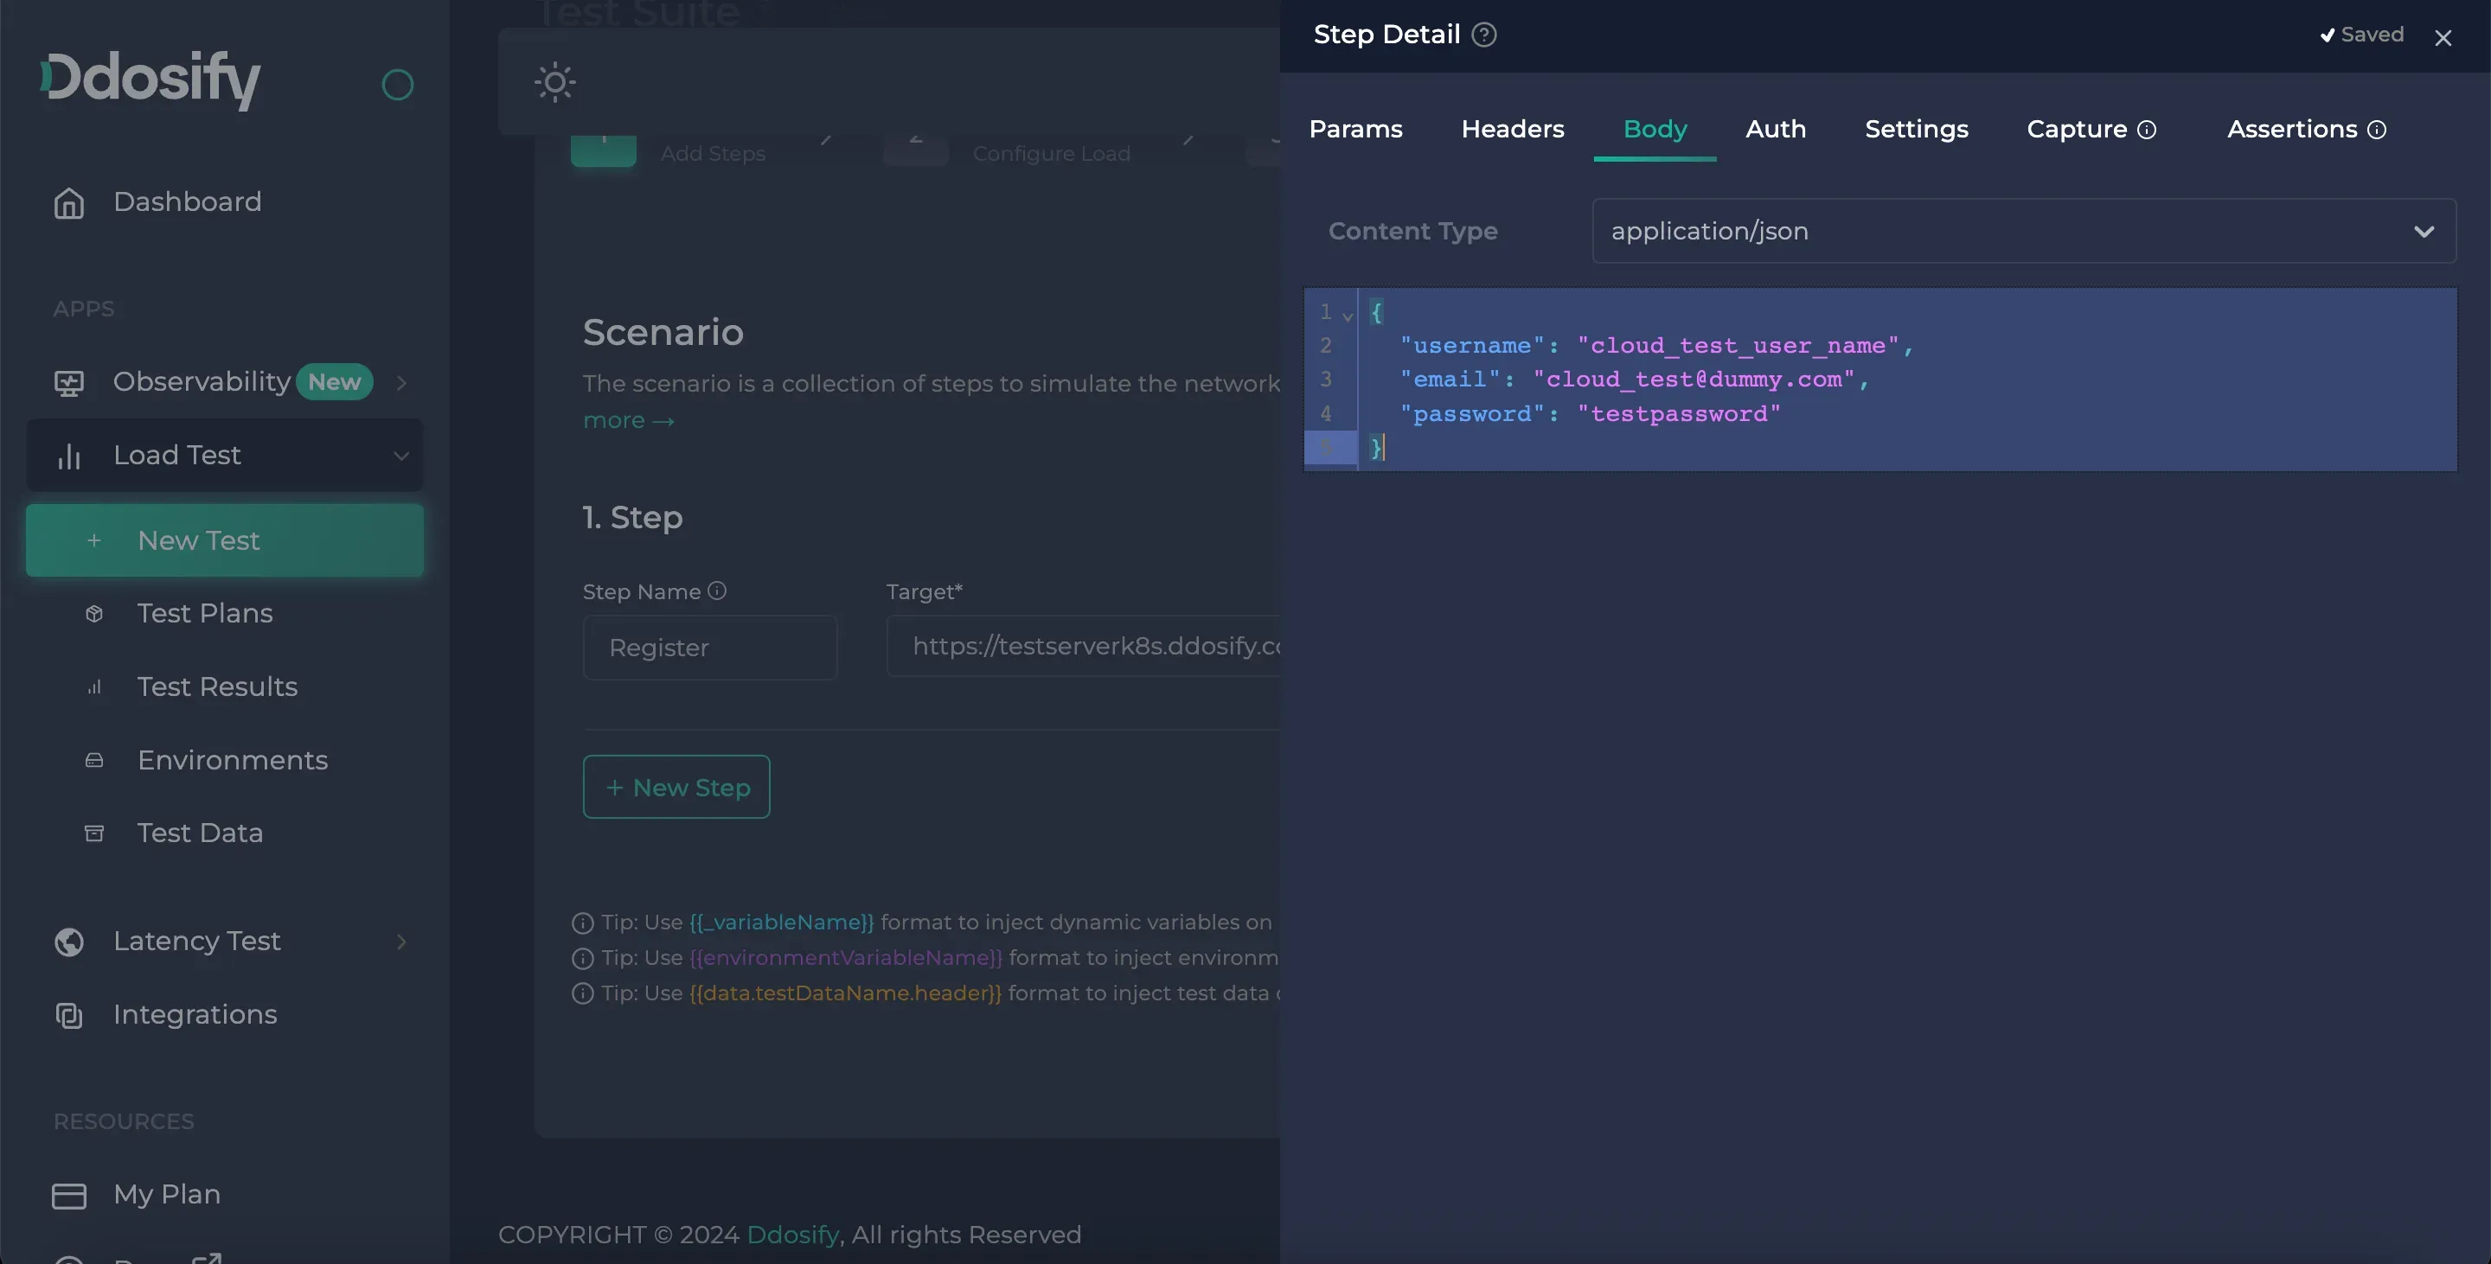Click the Step Detail help icon
The height and width of the screenshot is (1264, 2491).
click(x=1483, y=35)
